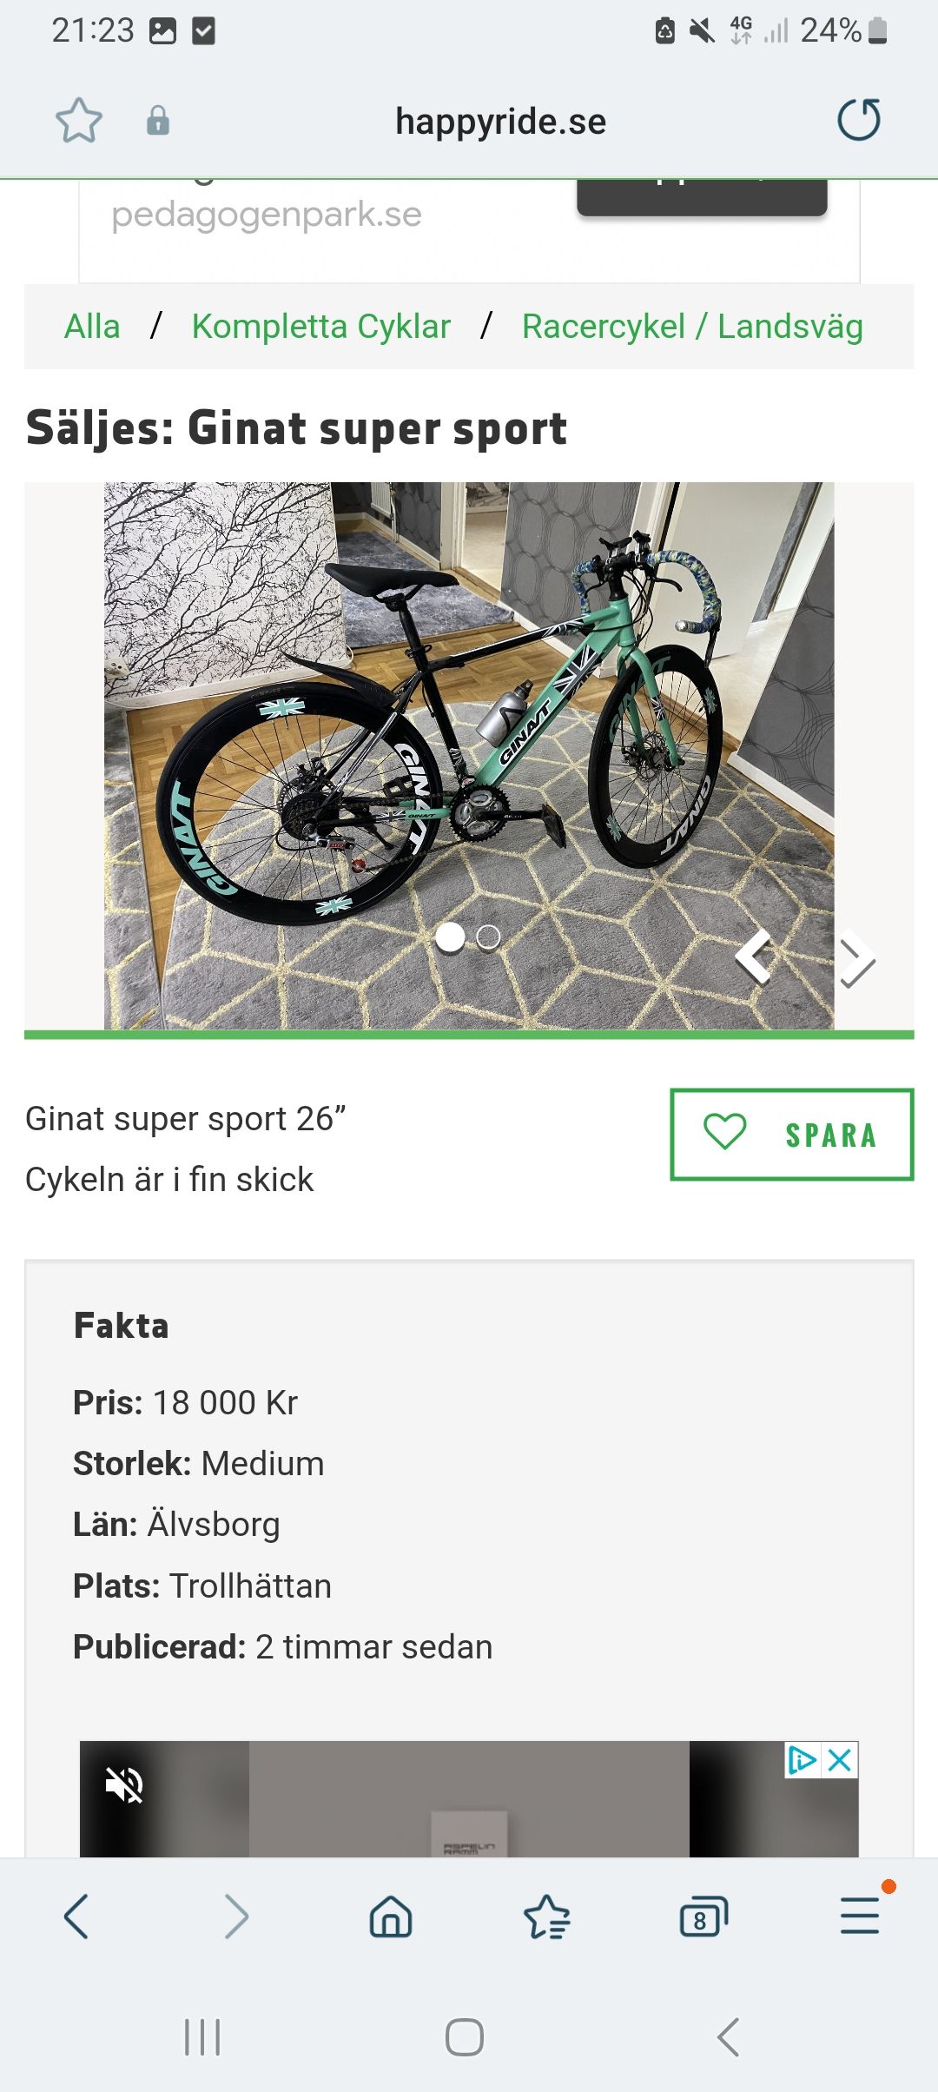Open the browser hamburger menu
The height and width of the screenshot is (2092, 938).
tap(860, 1916)
